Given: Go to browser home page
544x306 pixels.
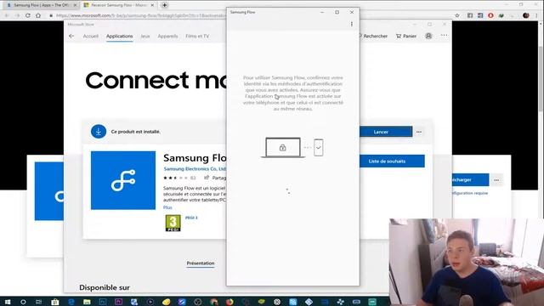Looking at the screenshot, I should coord(38,15).
